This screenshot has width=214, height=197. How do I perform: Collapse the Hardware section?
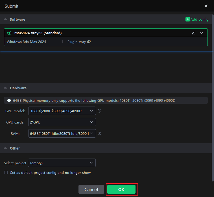click(x=6, y=88)
